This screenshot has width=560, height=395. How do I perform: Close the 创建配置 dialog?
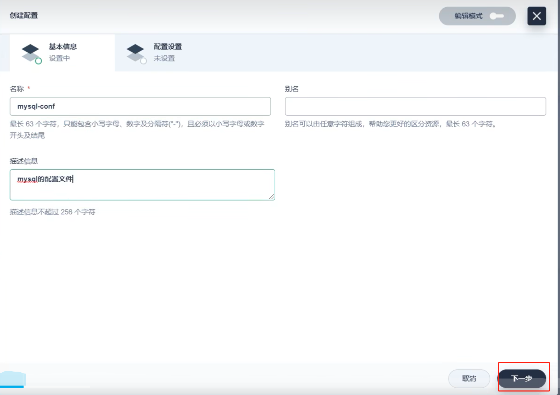click(x=537, y=16)
